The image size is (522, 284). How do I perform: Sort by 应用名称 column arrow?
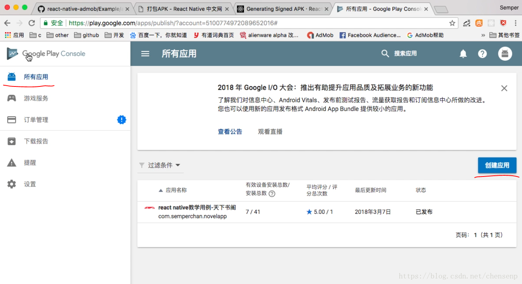[160, 190]
